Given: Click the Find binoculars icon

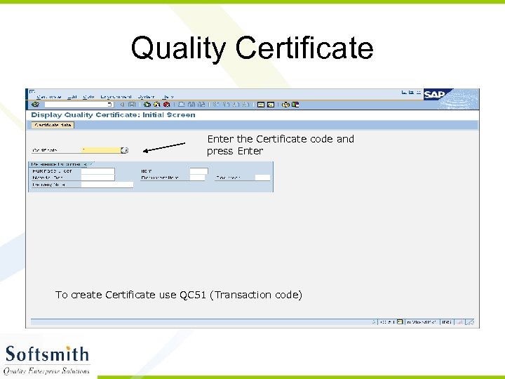Looking at the screenshot, I should [191, 105].
